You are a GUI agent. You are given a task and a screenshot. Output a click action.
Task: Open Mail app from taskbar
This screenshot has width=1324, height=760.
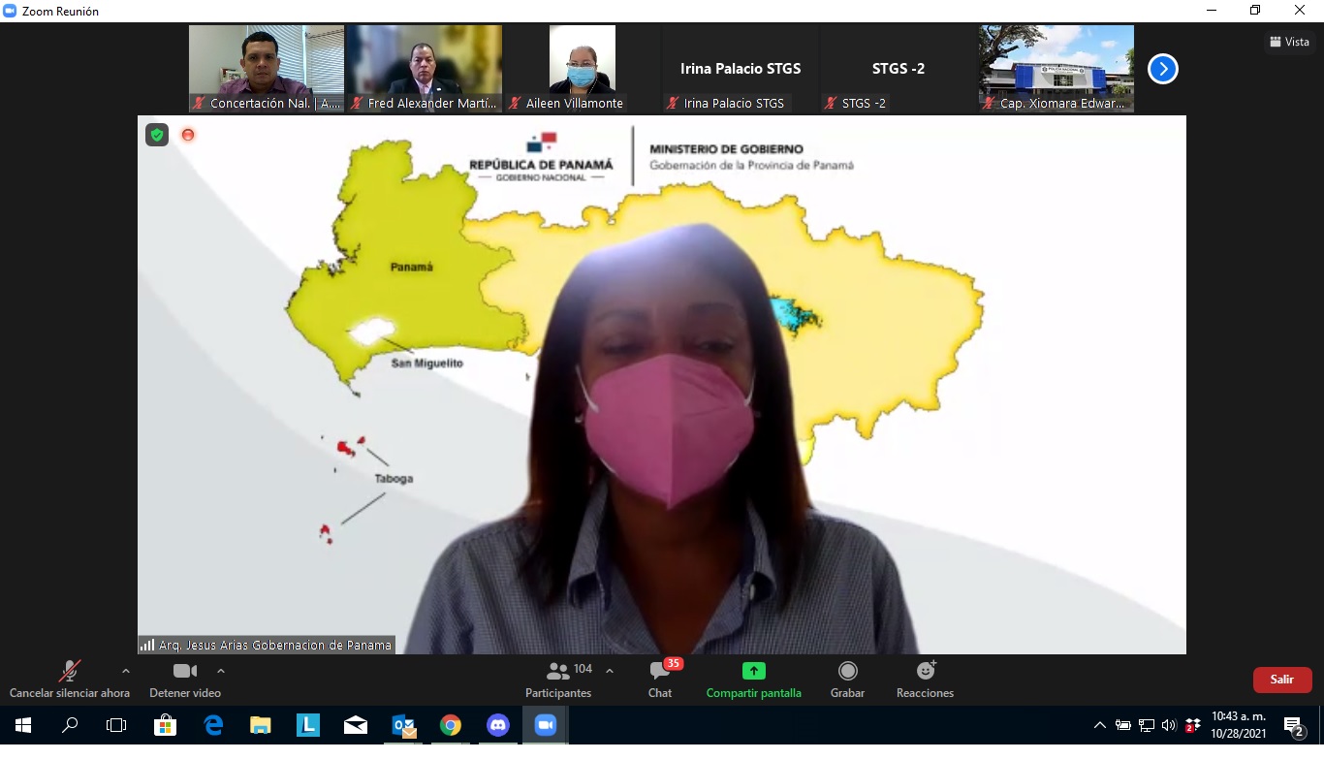(x=356, y=725)
